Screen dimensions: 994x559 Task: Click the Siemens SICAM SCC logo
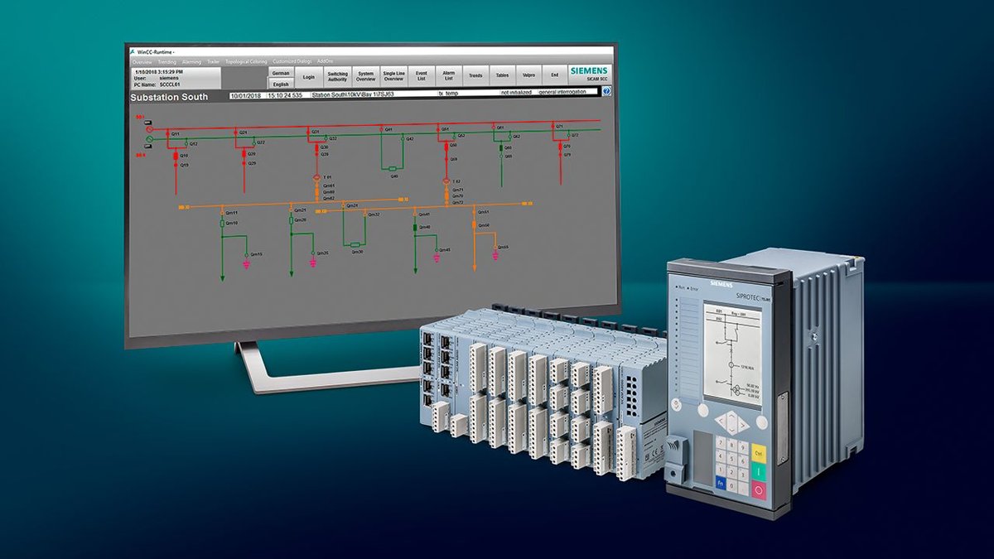pos(590,74)
